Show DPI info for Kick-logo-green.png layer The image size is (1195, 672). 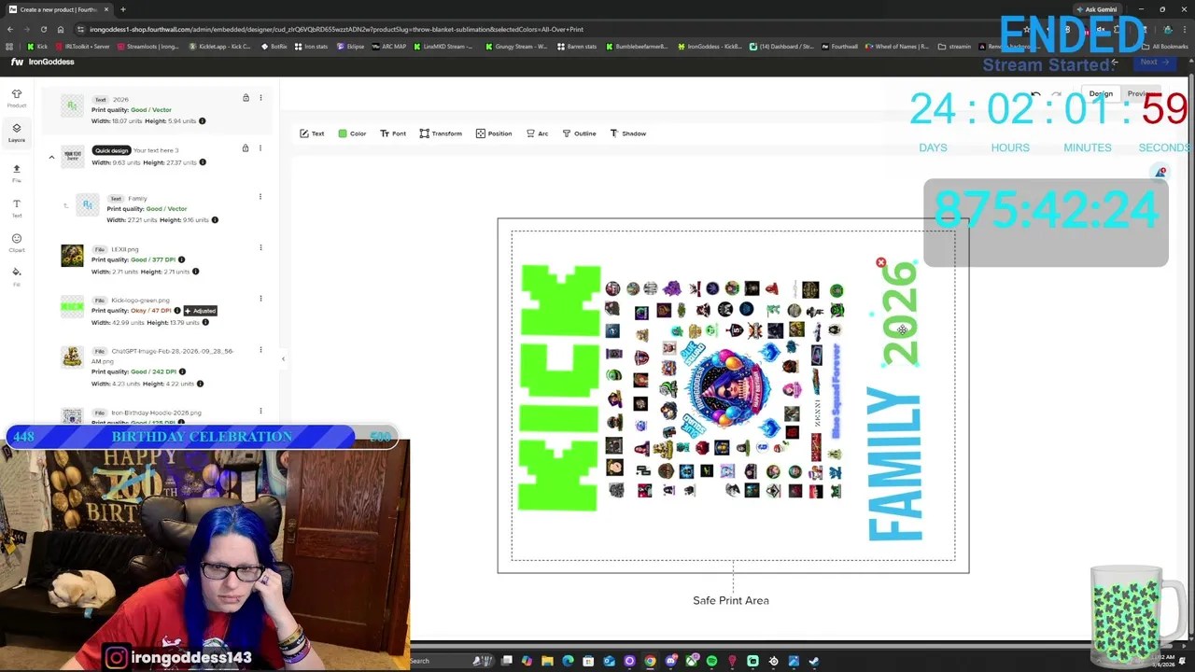177,311
